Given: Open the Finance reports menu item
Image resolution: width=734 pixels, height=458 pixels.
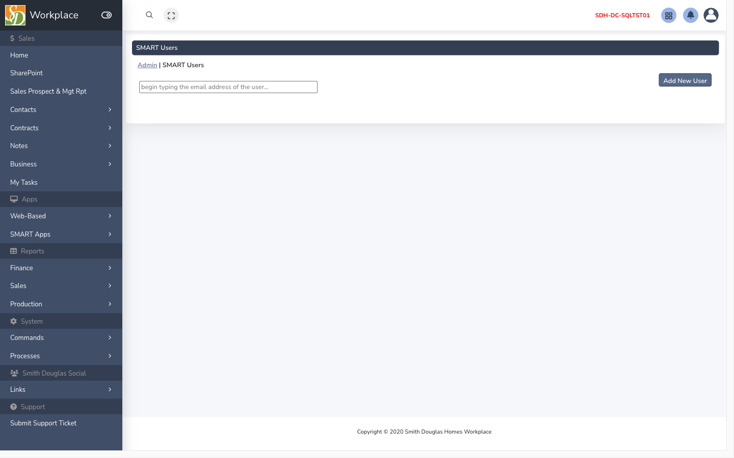Looking at the screenshot, I should click(x=61, y=268).
